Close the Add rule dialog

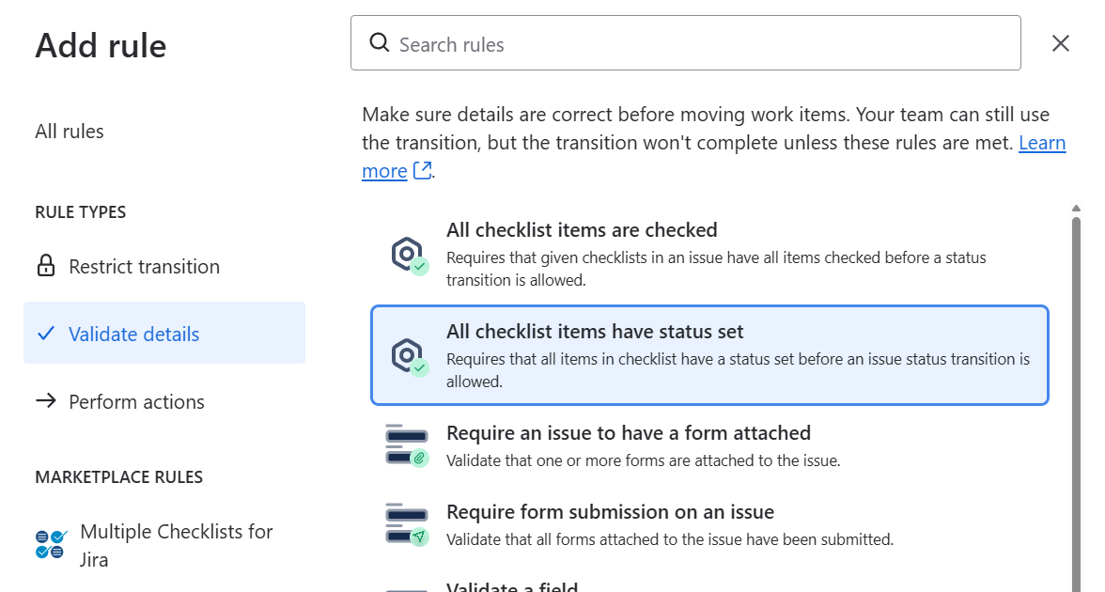click(x=1061, y=43)
